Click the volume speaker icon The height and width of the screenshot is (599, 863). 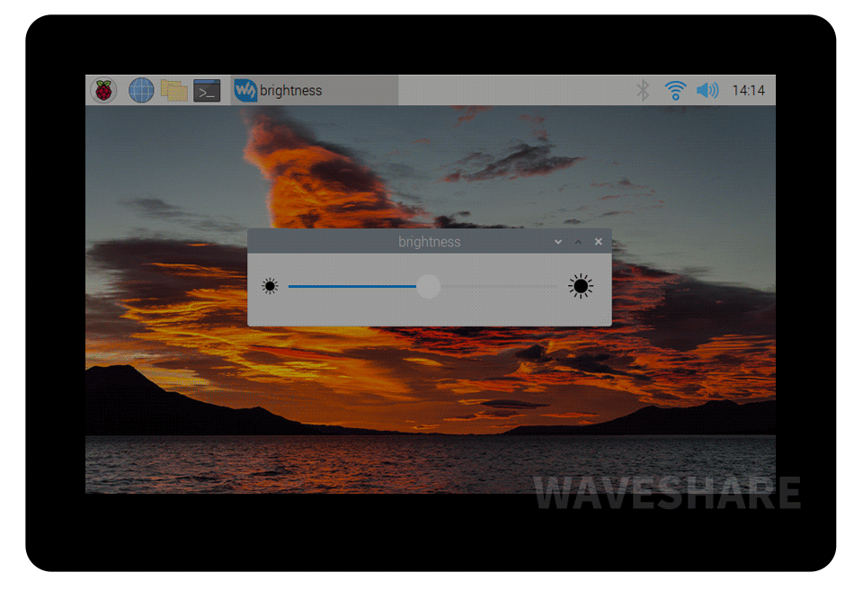[x=707, y=90]
